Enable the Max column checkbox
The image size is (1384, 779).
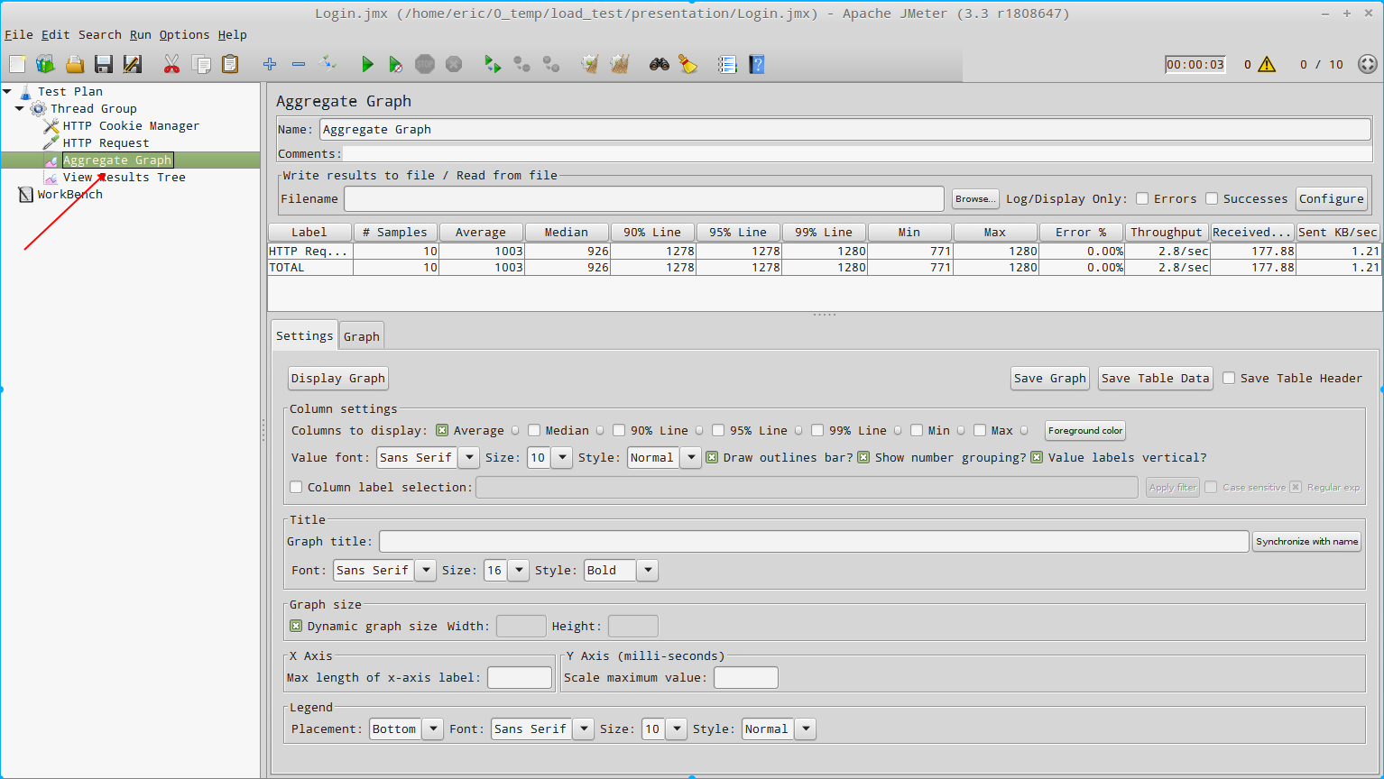point(980,430)
